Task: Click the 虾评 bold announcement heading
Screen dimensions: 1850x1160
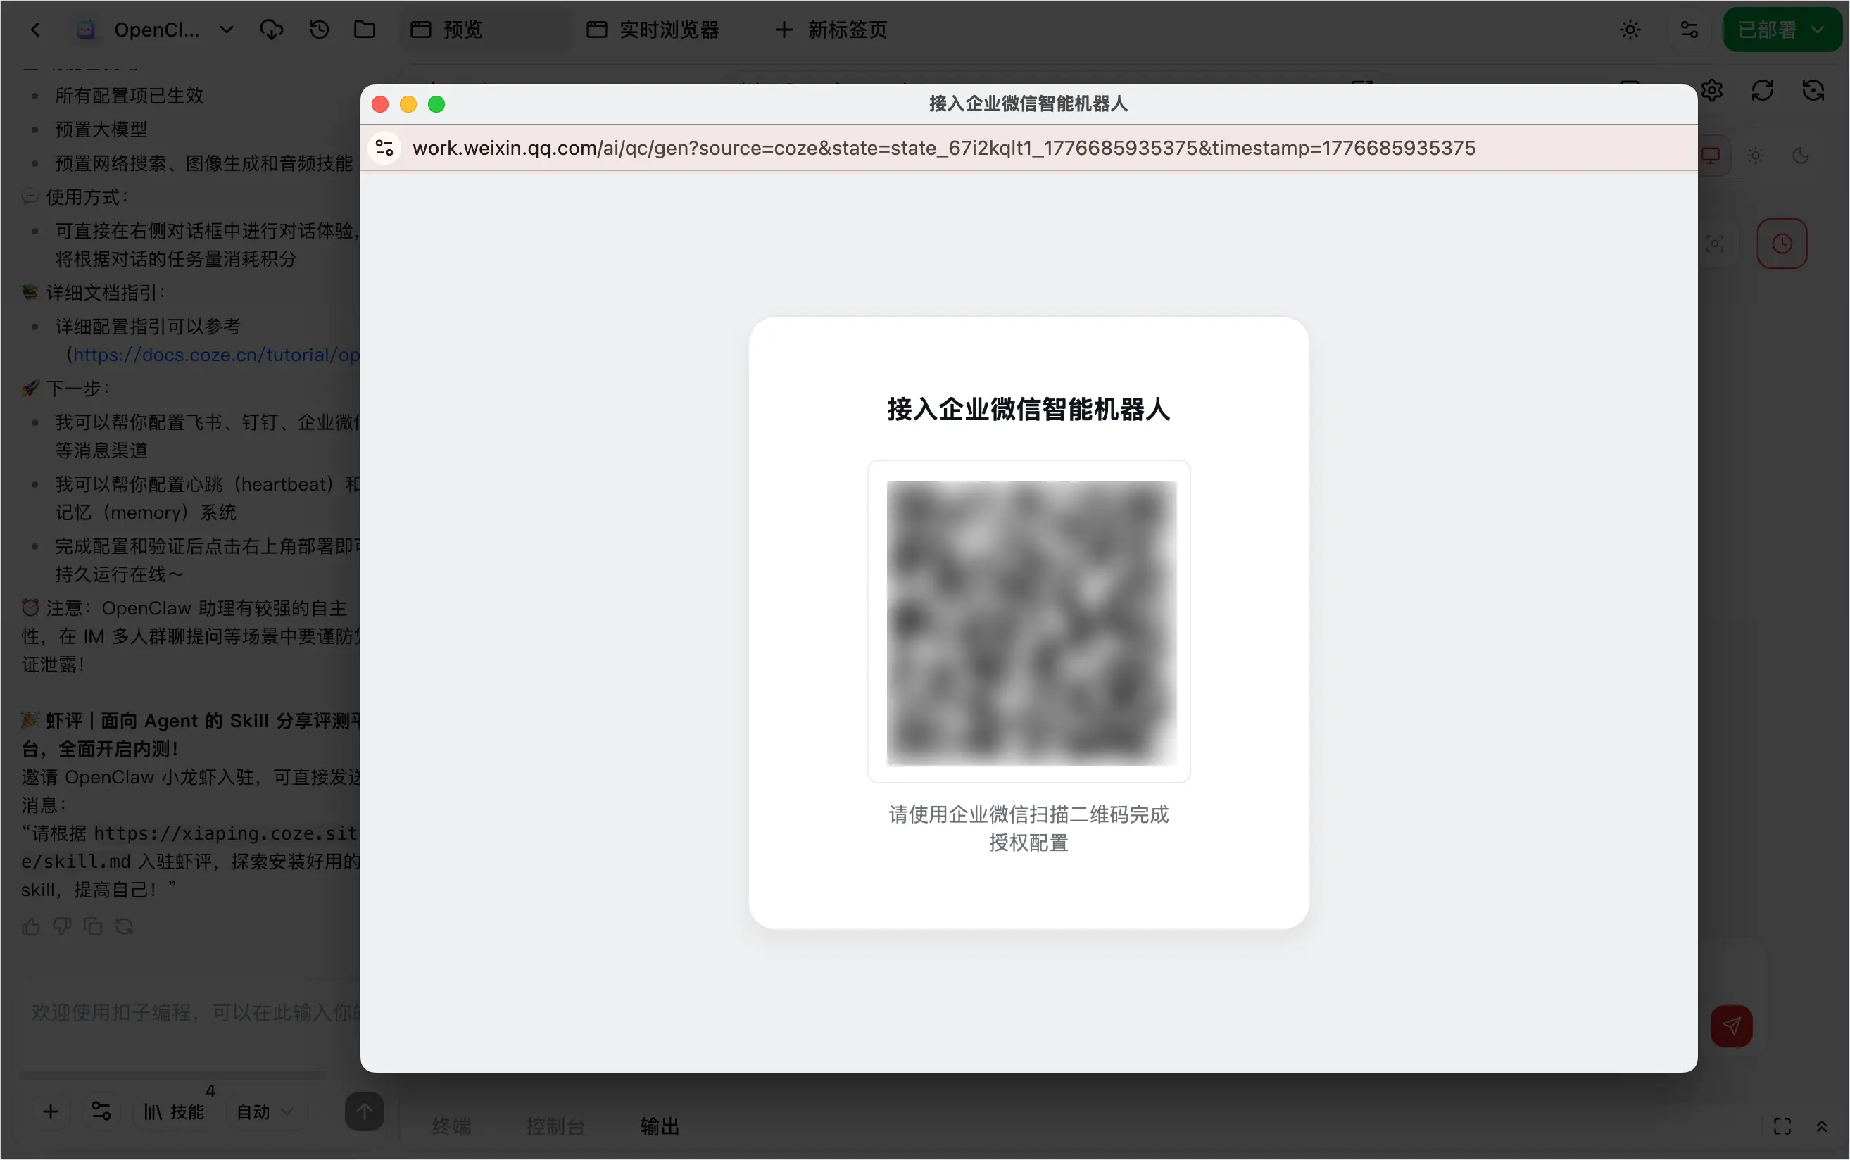Action: click(190, 735)
